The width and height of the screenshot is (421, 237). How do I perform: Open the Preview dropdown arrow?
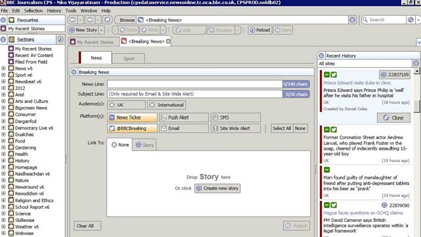tap(237, 30)
